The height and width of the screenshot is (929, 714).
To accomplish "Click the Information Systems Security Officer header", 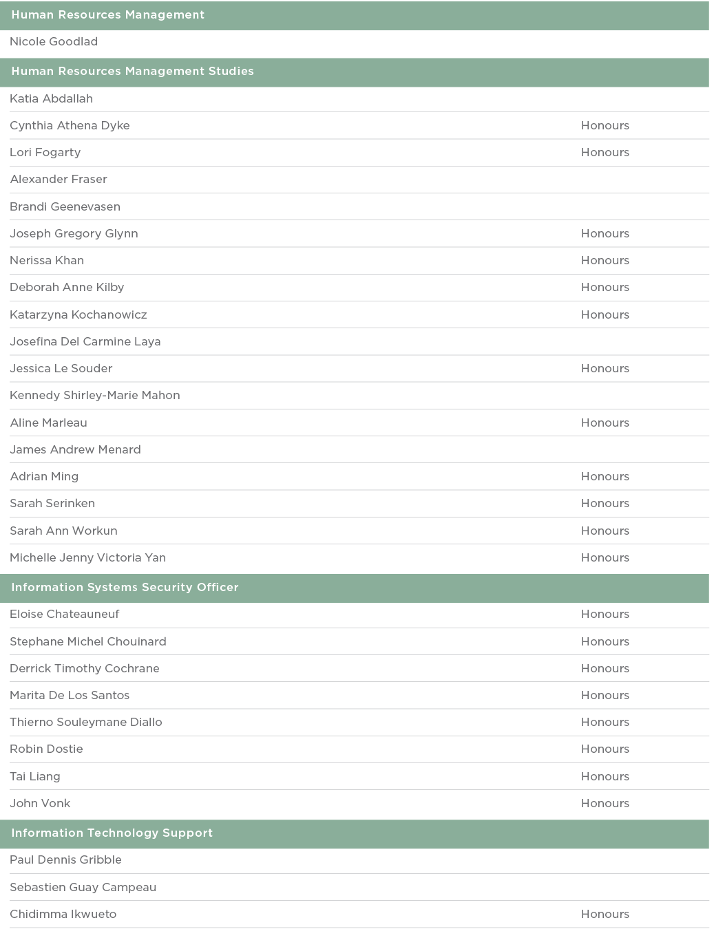I will (125, 588).
